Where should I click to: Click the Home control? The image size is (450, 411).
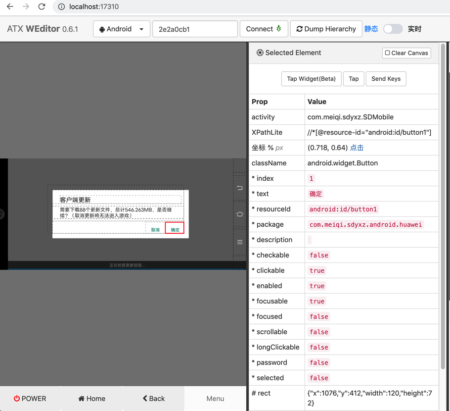[92, 399]
